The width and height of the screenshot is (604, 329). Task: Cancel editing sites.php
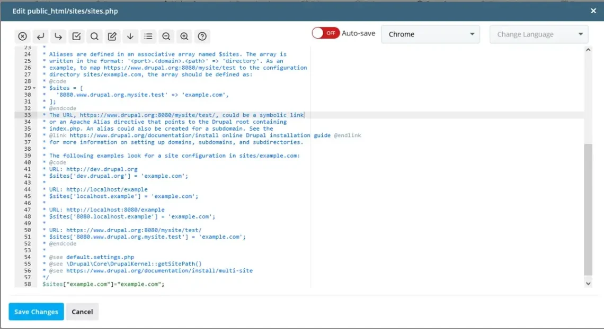tap(82, 312)
